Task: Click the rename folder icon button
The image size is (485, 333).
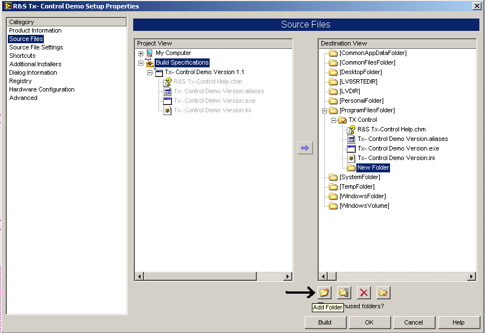Action: pos(344,293)
